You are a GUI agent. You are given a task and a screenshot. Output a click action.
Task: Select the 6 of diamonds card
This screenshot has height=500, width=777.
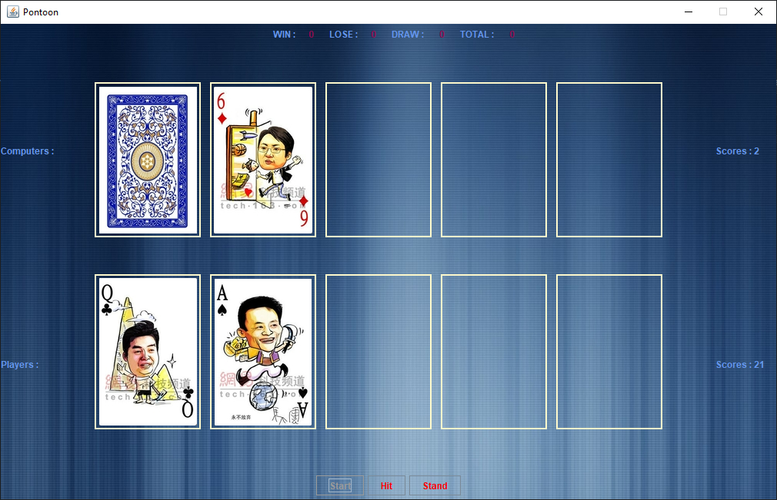click(x=262, y=159)
